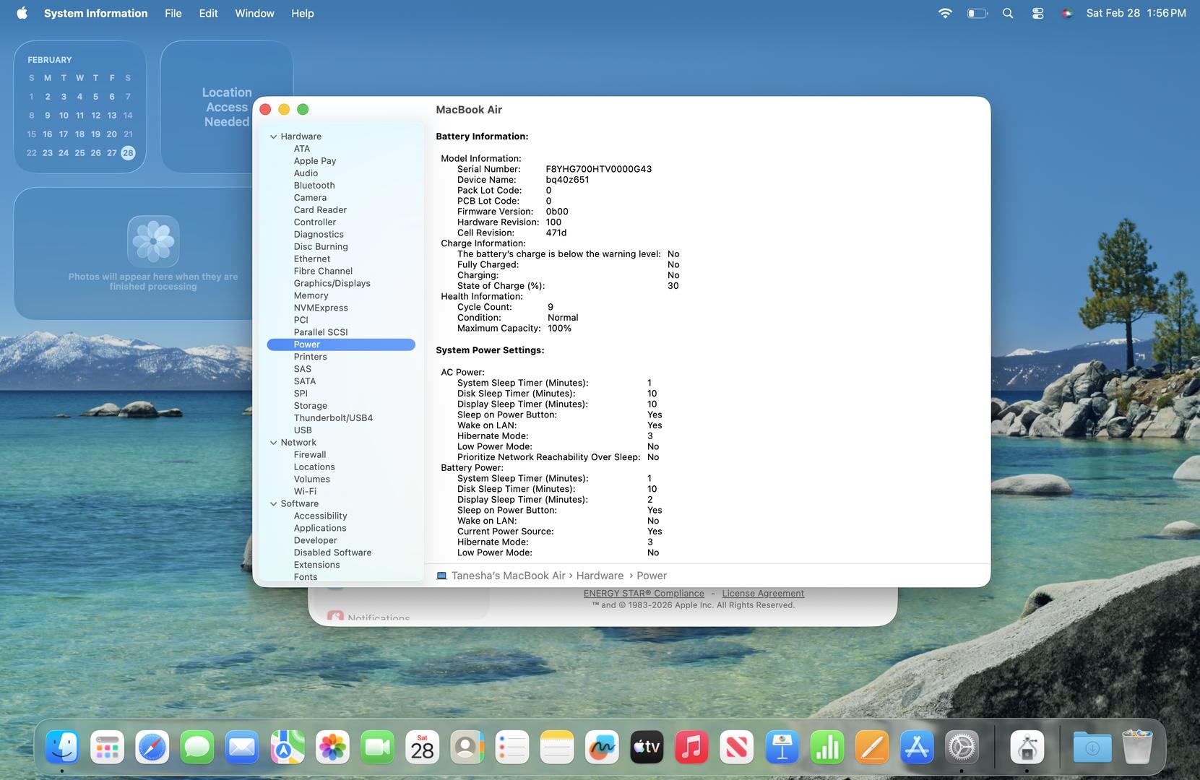The image size is (1200, 780).
Task: Open Finder from the Dock
Action: point(62,747)
